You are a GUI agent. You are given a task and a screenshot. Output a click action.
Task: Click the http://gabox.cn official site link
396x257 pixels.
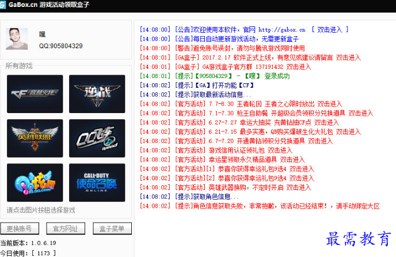282,30
